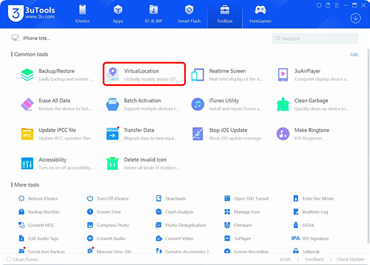Open the Accessibility tool icon
The width and height of the screenshot is (370, 265).
(27, 163)
